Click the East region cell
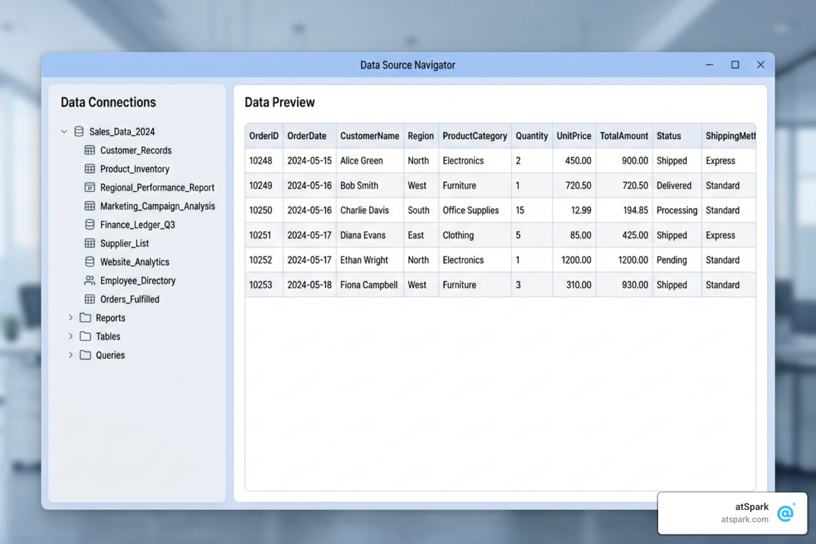This screenshot has width=816, height=544. click(x=421, y=235)
